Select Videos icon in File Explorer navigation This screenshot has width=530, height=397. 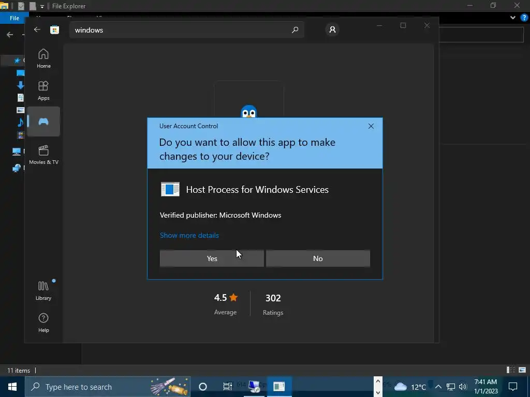coord(20,135)
